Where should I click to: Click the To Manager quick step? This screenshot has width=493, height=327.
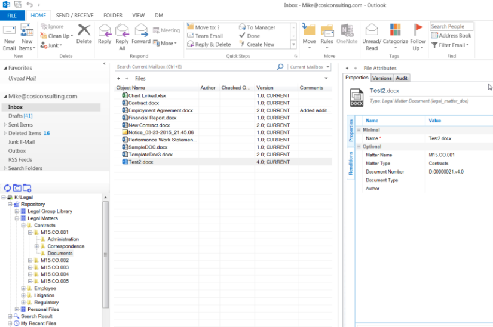[257, 27]
